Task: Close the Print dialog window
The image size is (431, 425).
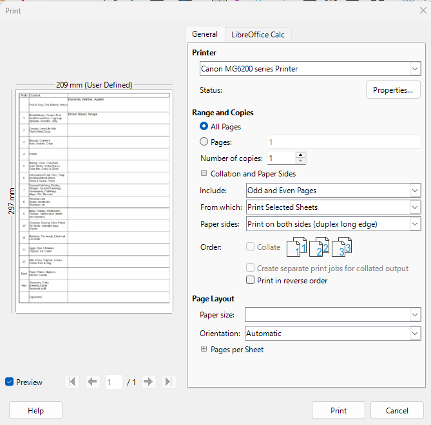Action: pyautogui.click(x=422, y=10)
